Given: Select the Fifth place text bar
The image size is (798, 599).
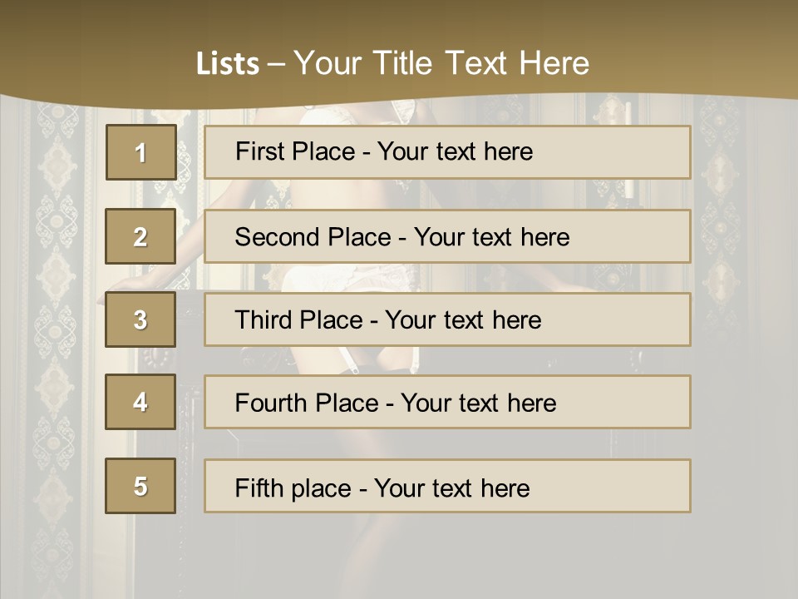Looking at the screenshot, I should [447, 486].
